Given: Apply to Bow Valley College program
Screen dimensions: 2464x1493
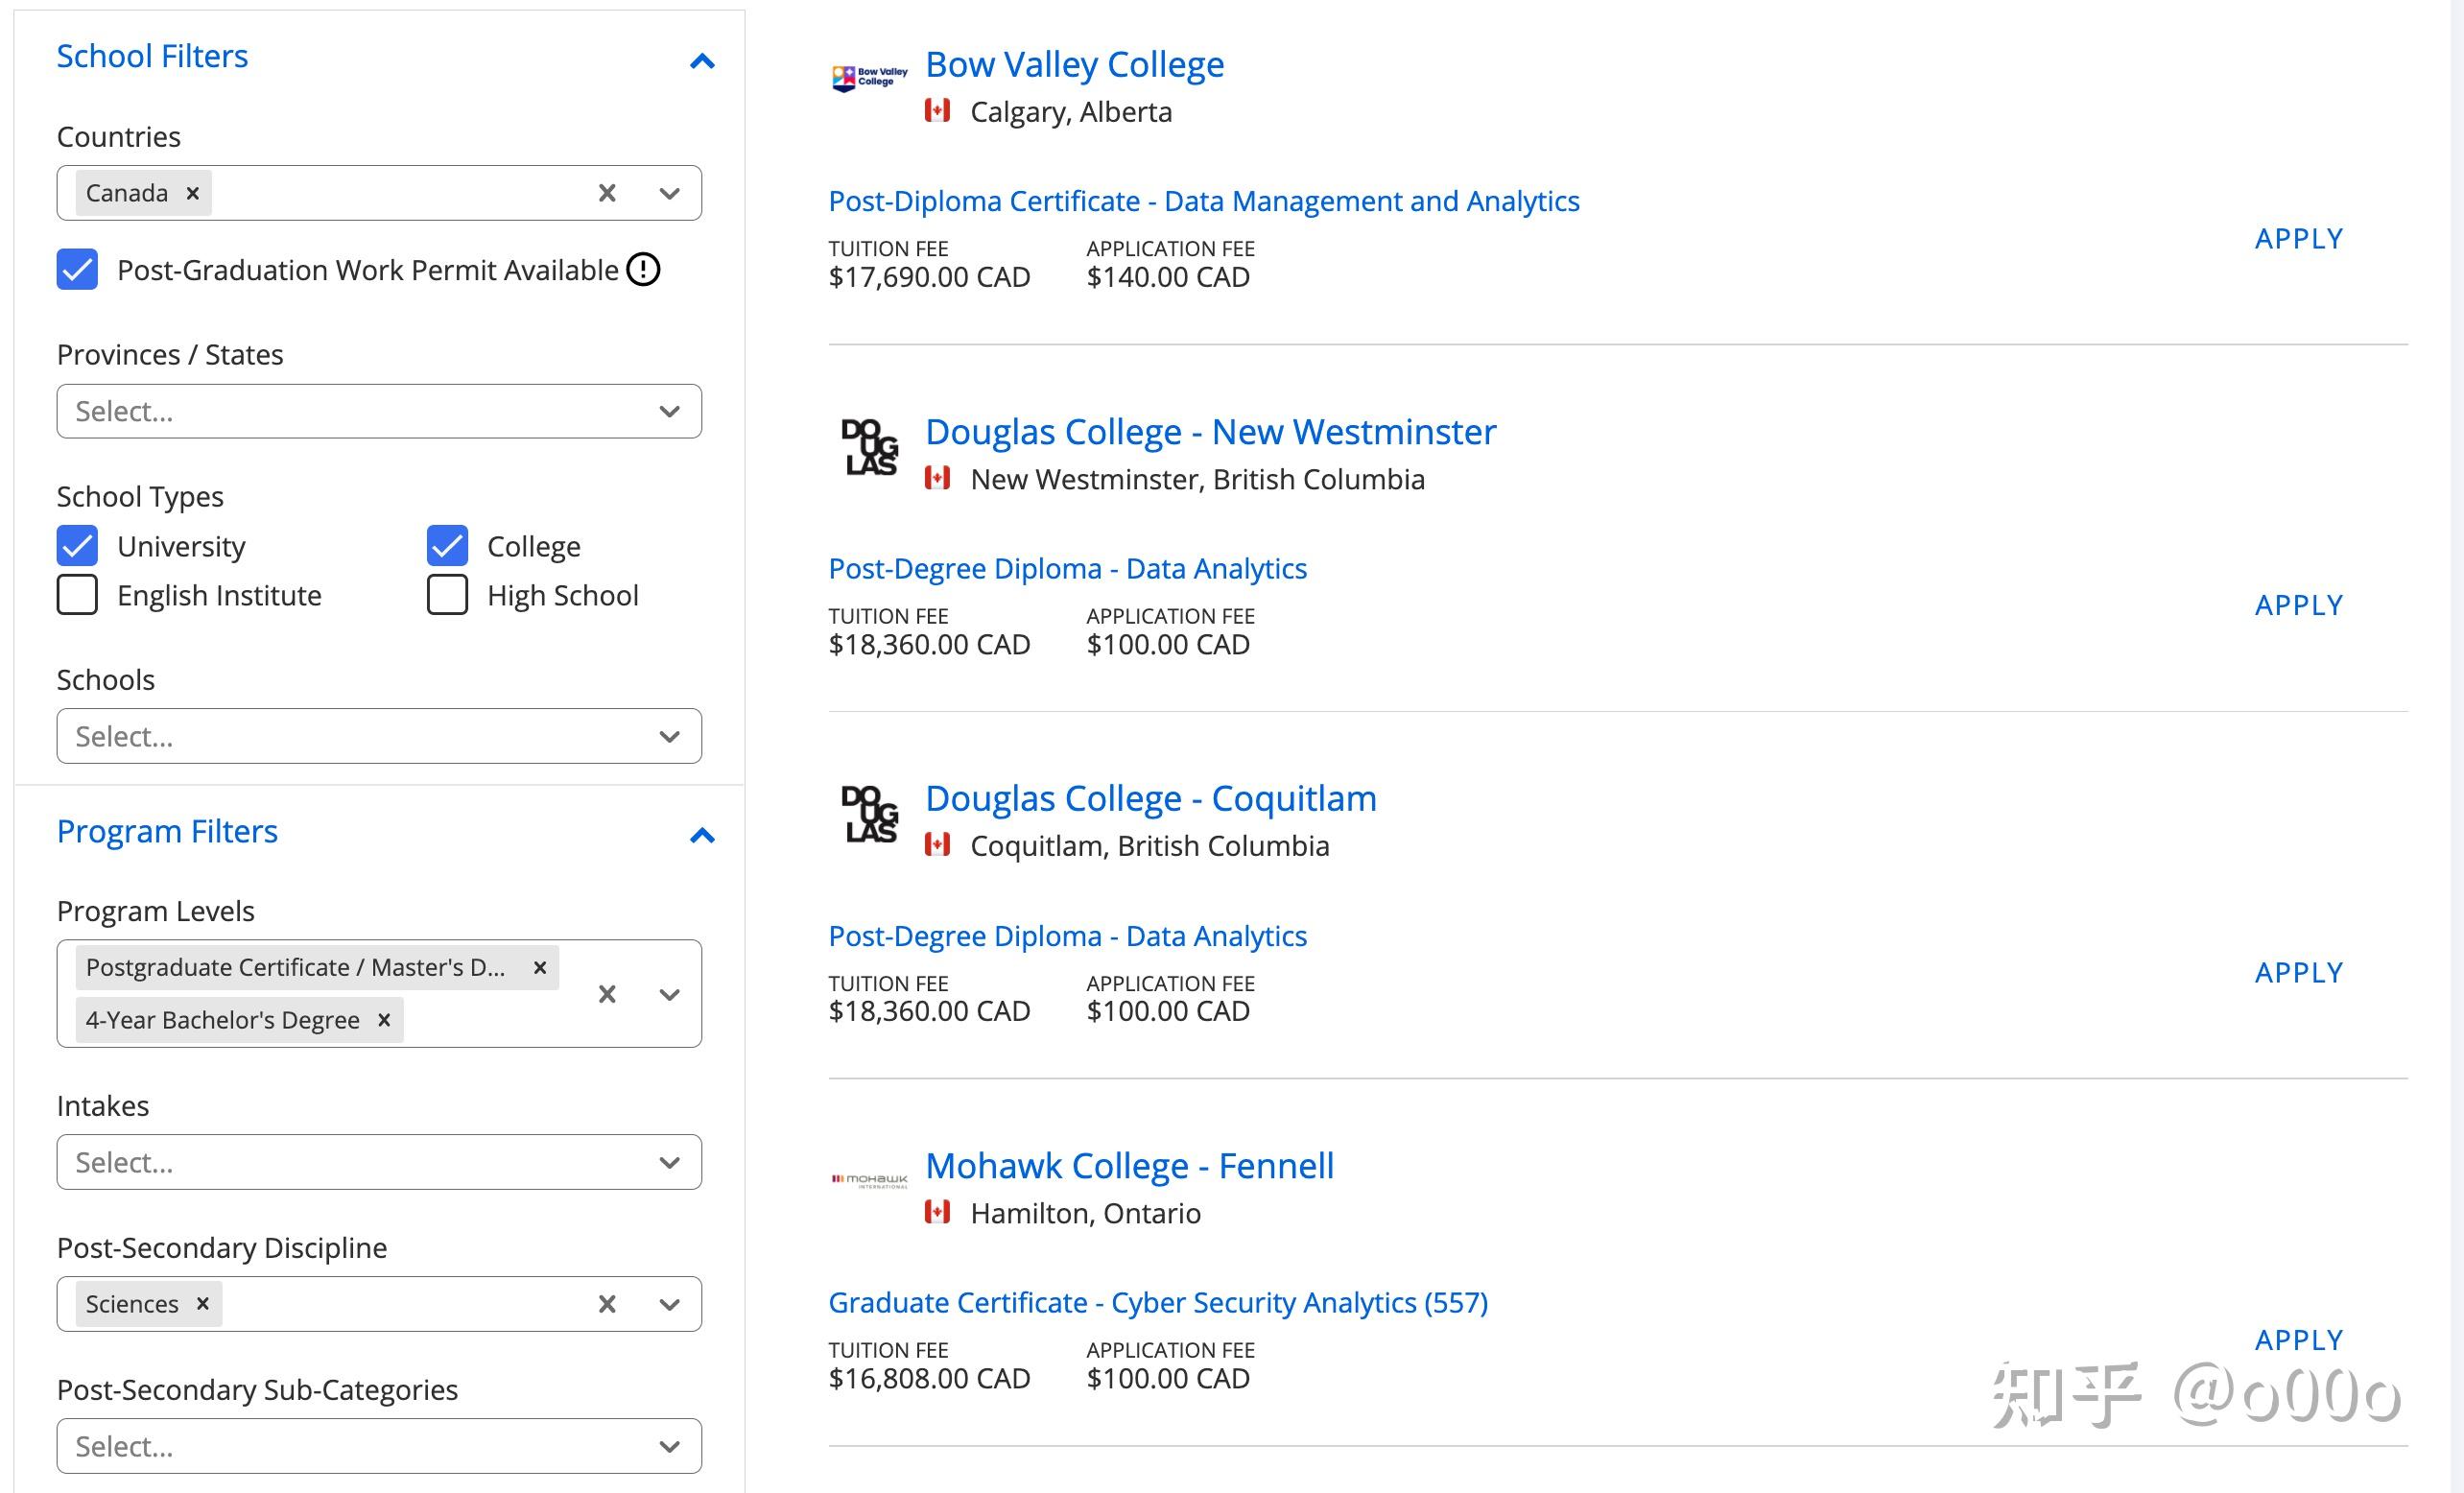Looking at the screenshot, I should pyautogui.click(x=2298, y=239).
